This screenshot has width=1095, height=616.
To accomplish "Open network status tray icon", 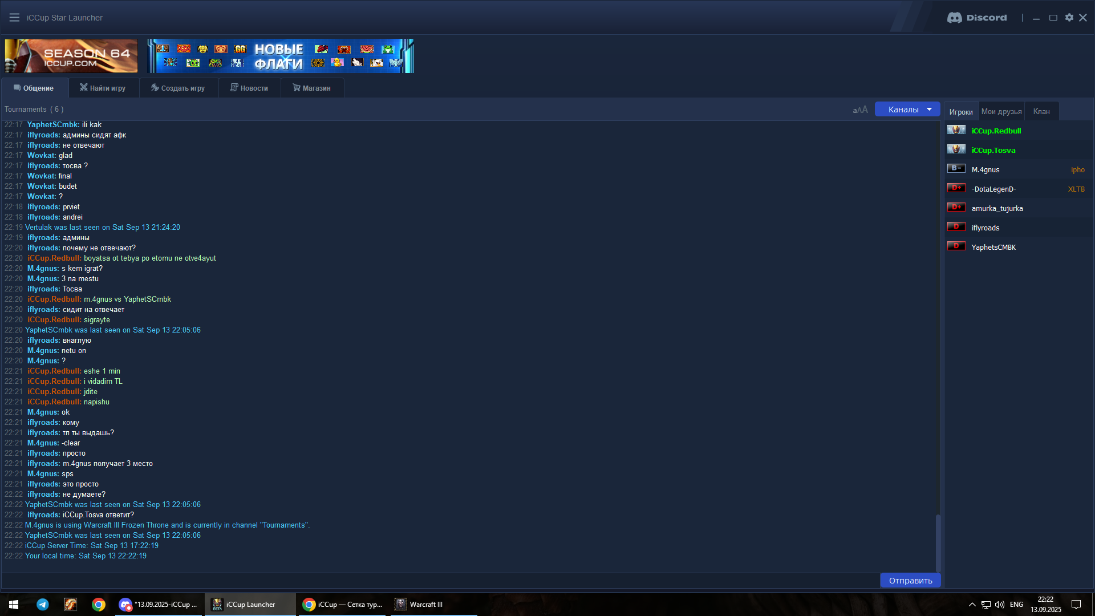I will pos(985,605).
